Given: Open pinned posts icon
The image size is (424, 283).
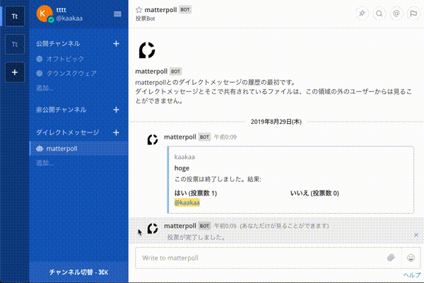Looking at the screenshot, I should point(362,13).
